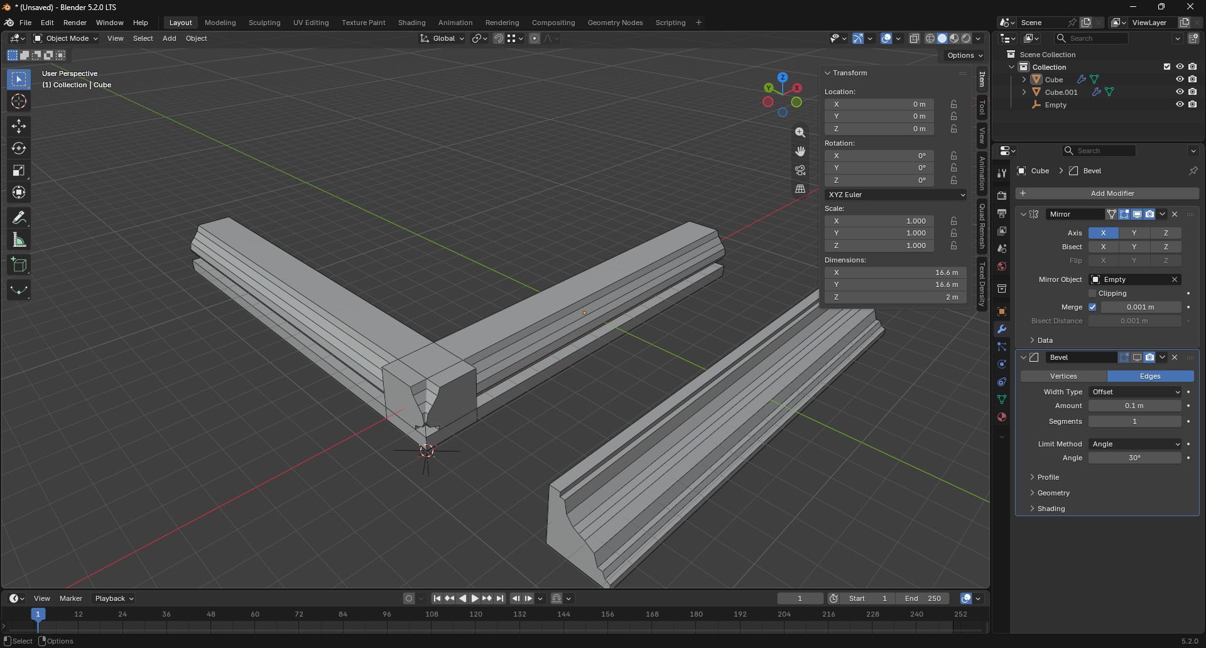Image resolution: width=1206 pixels, height=648 pixels.
Task: Pin the properties editor context
Action: pyautogui.click(x=1193, y=171)
